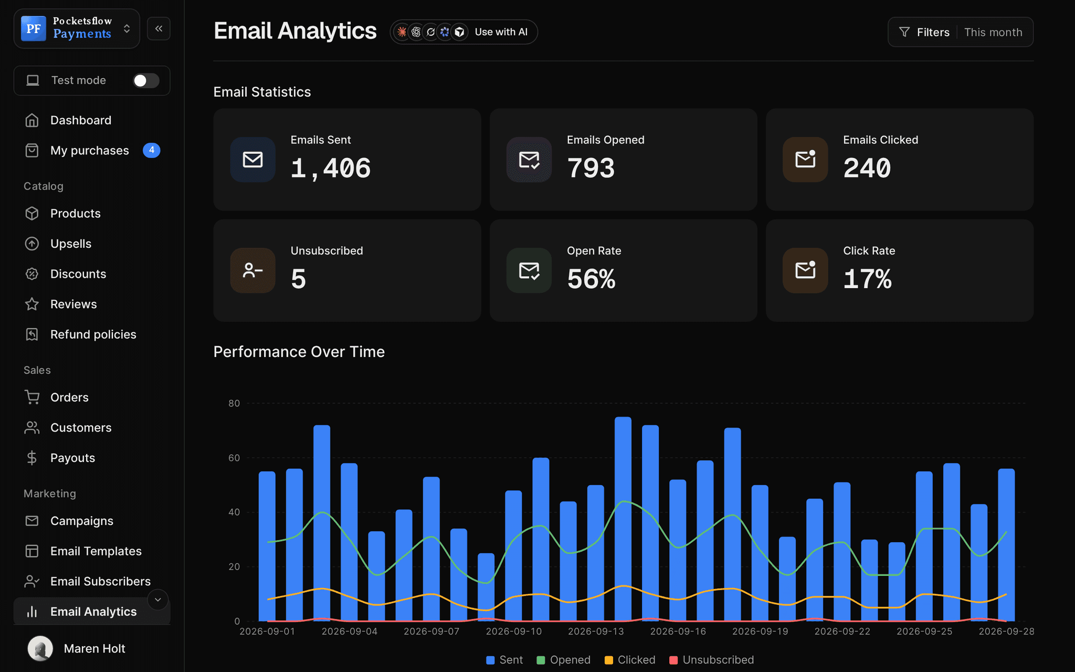The image size is (1075, 672).
Task: Open Campaigns under Marketing
Action: click(92, 521)
